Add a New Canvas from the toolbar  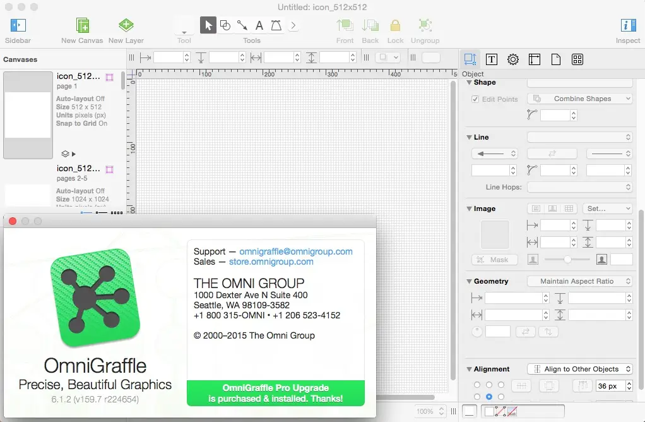pyautogui.click(x=82, y=25)
